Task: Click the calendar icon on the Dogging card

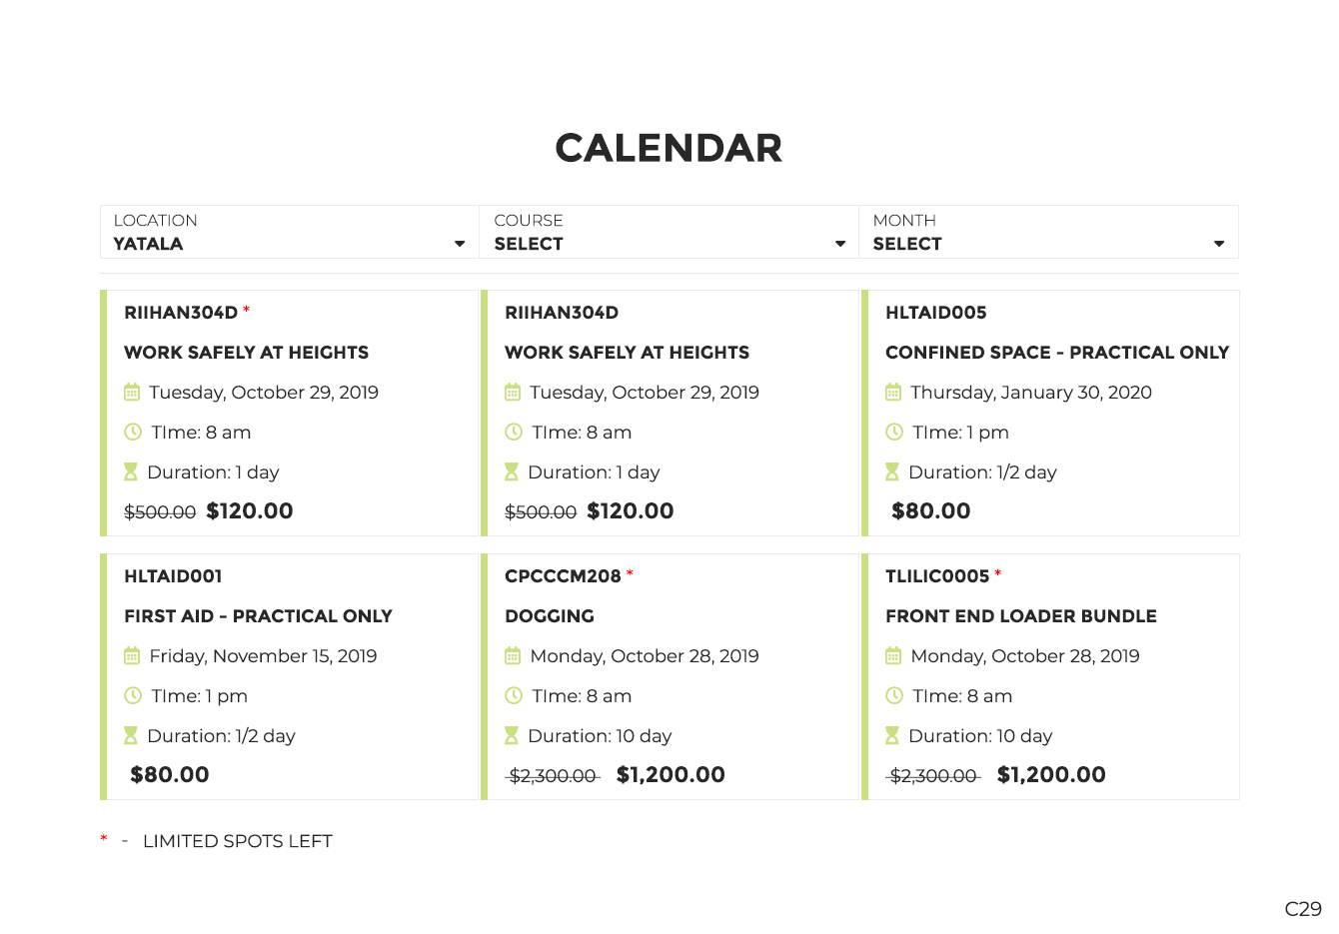Action: click(x=513, y=655)
